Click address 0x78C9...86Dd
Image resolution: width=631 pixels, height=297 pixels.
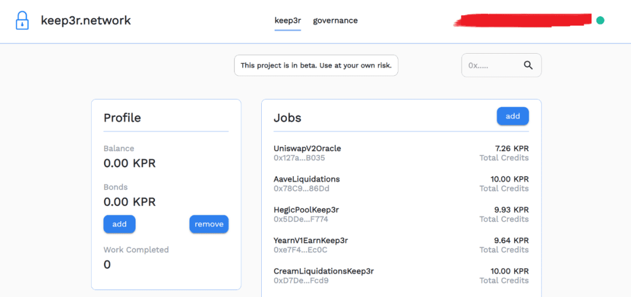click(x=301, y=188)
